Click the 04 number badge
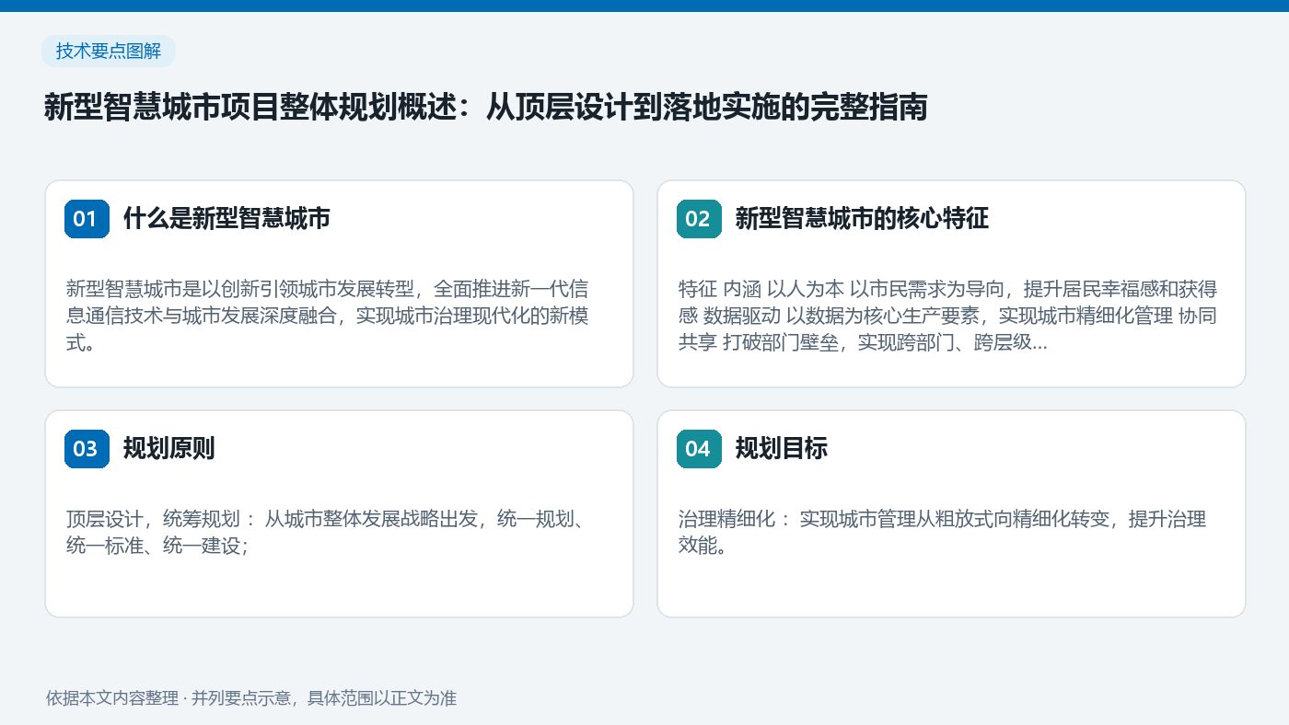The width and height of the screenshot is (1289, 725). tap(699, 449)
